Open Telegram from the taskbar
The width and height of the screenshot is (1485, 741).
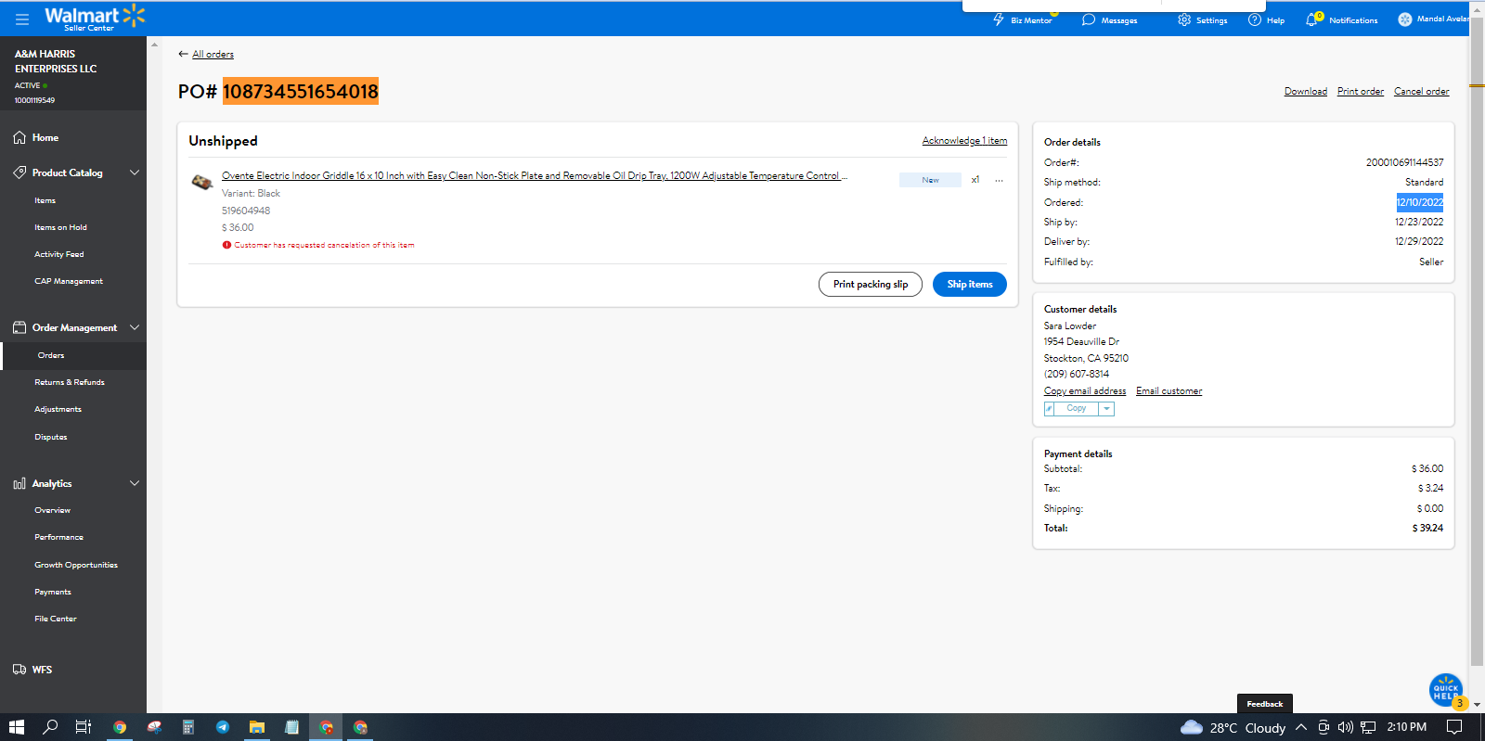223,727
